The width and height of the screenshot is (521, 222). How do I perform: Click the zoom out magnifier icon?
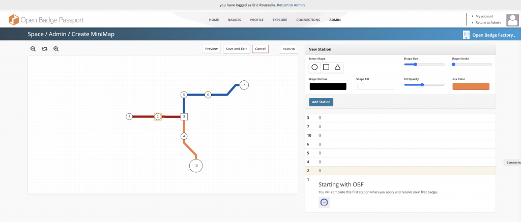click(x=33, y=49)
